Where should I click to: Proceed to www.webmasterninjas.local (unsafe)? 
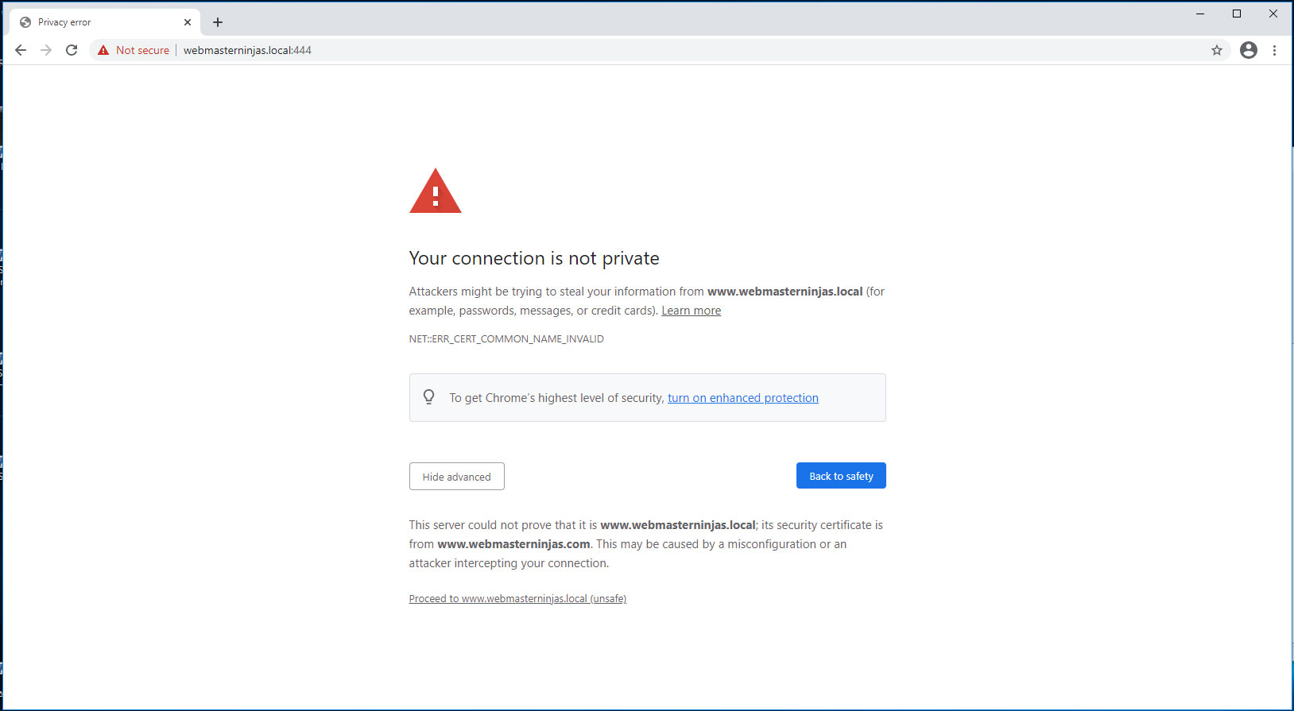[517, 597]
